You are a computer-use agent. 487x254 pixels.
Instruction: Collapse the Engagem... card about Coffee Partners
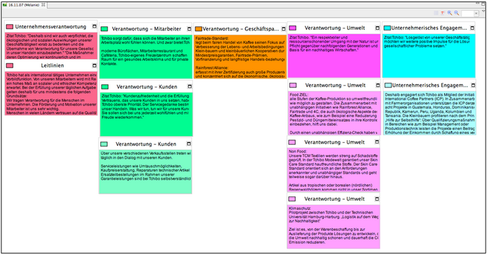[473, 85]
